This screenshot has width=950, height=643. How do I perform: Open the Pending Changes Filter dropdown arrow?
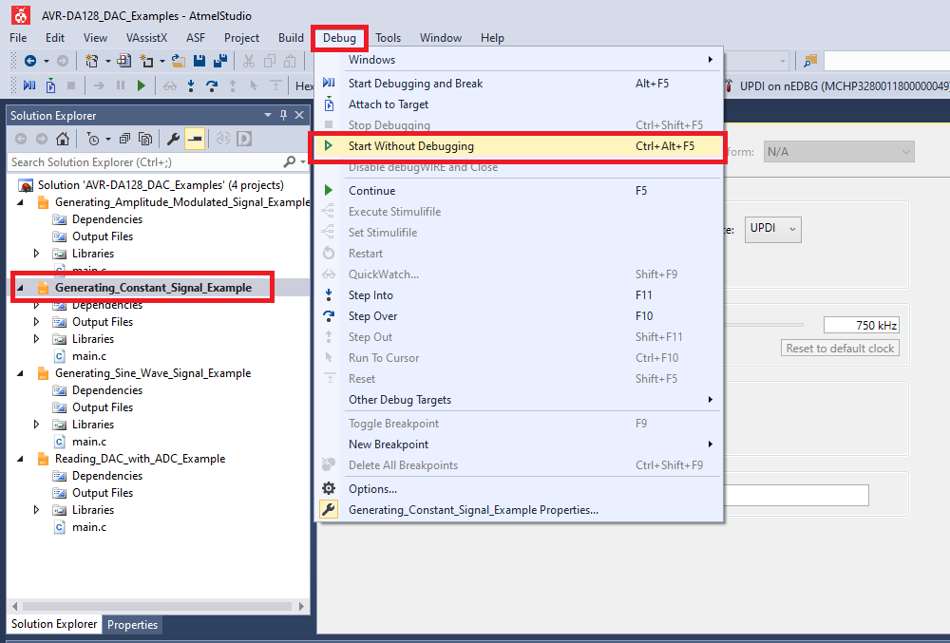click(108, 140)
